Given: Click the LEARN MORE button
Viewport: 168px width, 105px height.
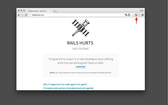Looking at the screenshot, I should [81, 67].
